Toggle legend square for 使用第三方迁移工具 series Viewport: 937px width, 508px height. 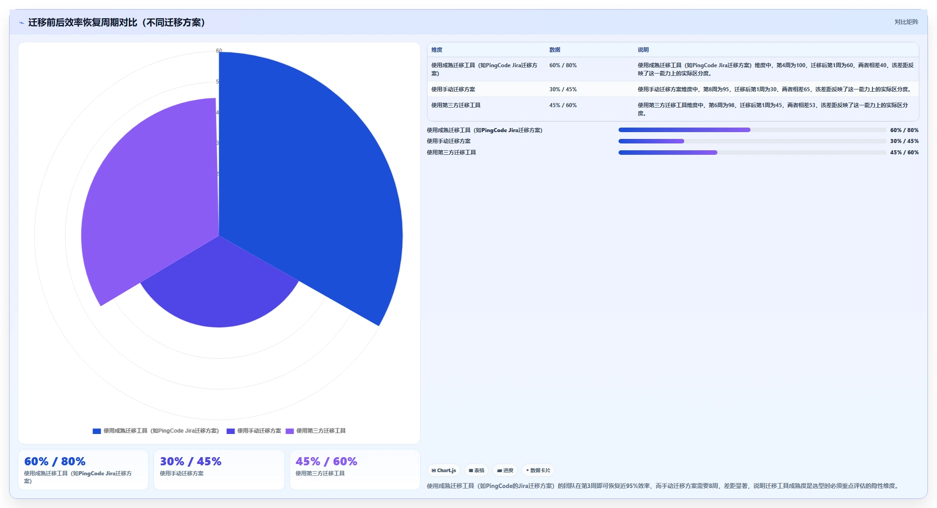pyautogui.click(x=289, y=431)
